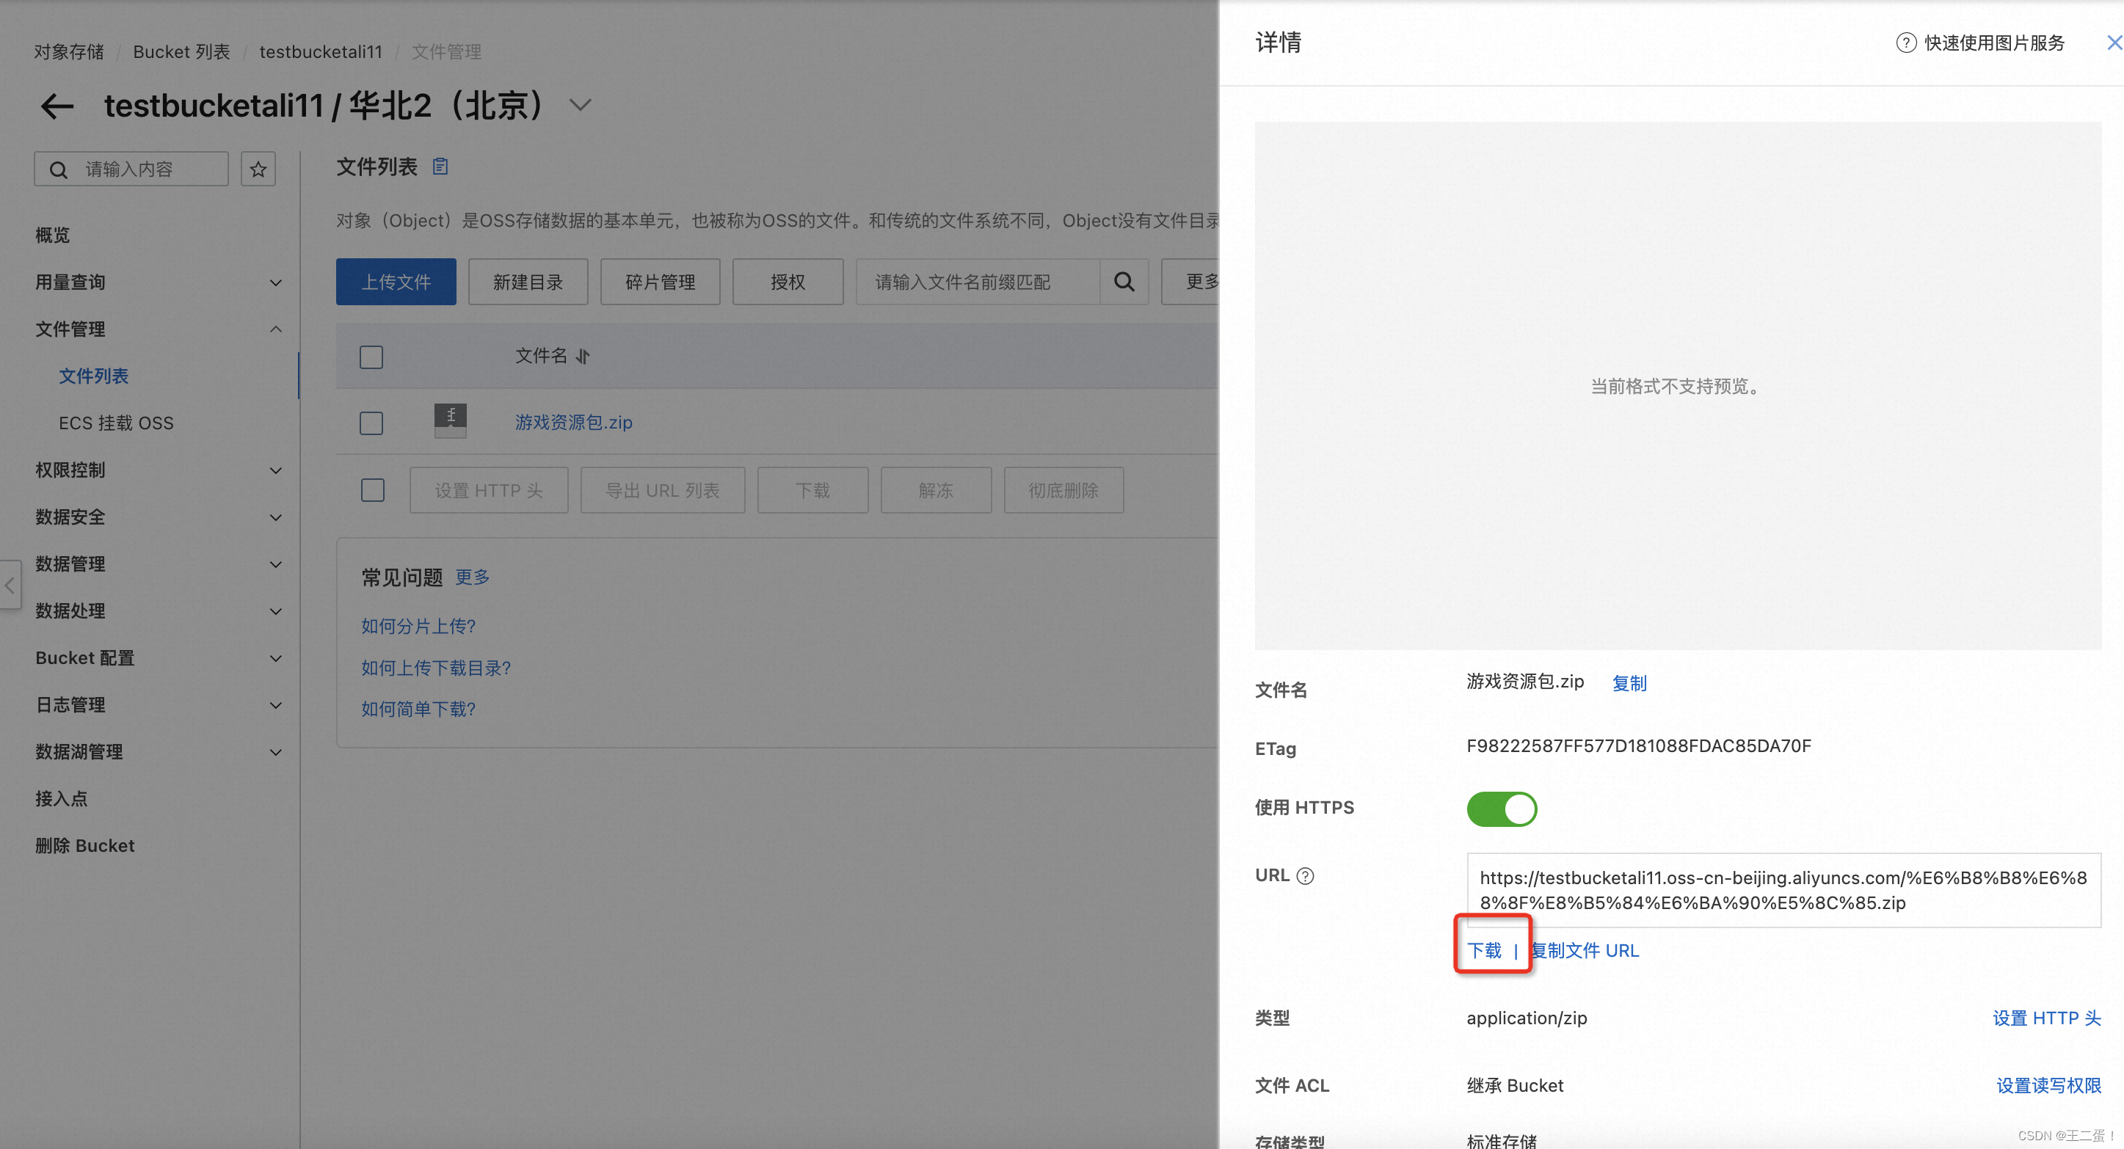Expand the 数据处理 menu
The height and width of the screenshot is (1149, 2124).
click(275, 612)
